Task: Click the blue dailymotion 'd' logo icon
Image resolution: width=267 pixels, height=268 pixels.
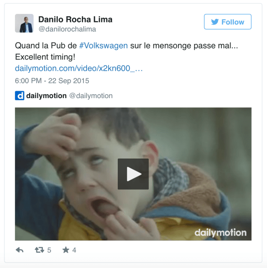Action: (x=20, y=95)
